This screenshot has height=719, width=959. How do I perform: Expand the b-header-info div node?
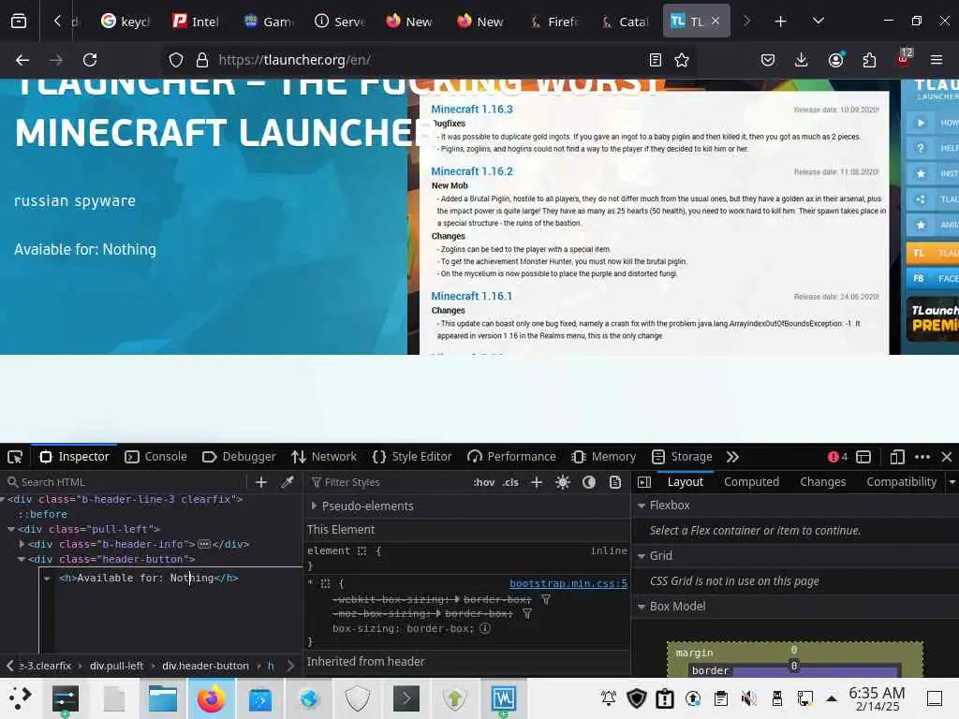click(x=22, y=544)
